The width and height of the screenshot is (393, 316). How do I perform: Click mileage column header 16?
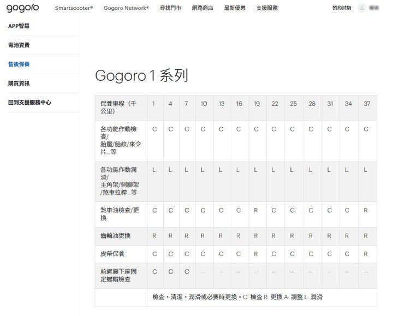pos(240,104)
